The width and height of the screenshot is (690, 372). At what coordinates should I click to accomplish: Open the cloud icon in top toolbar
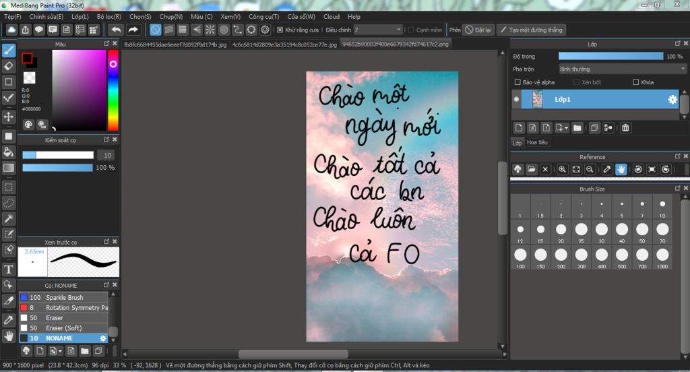click(x=11, y=30)
